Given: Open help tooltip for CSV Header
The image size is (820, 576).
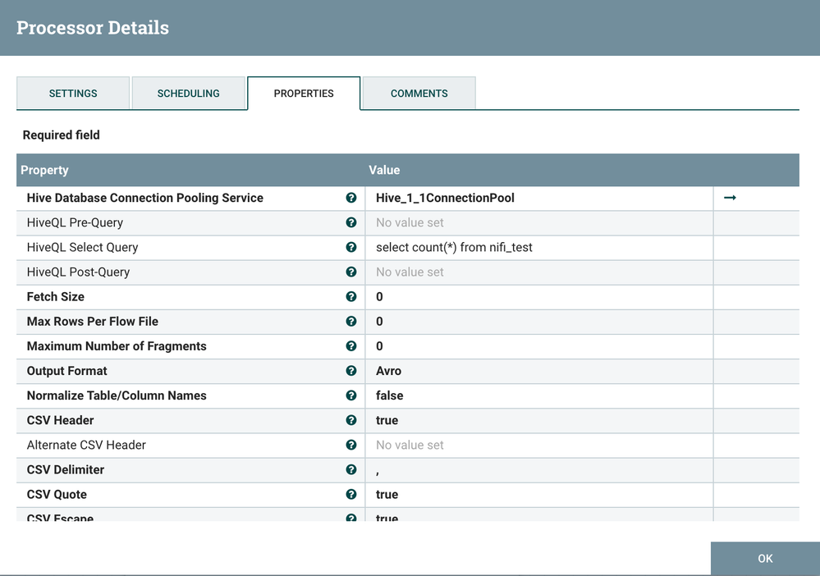Looking at the screenshot, I should point(351,420).
